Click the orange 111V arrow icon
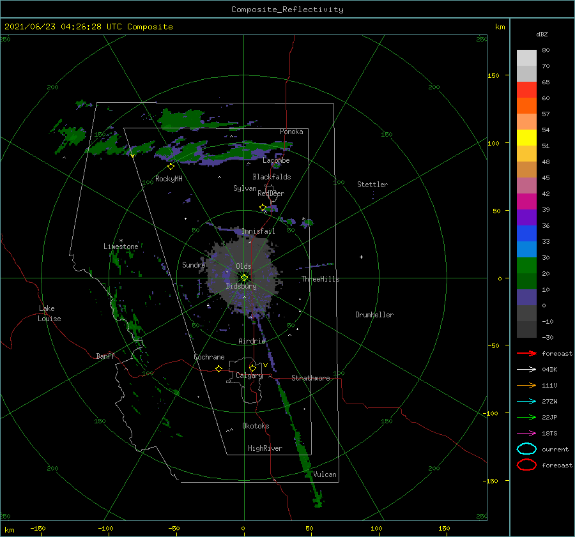Image resolution: width=575 pixels, height=537 pixels. (x=526, y=385)
